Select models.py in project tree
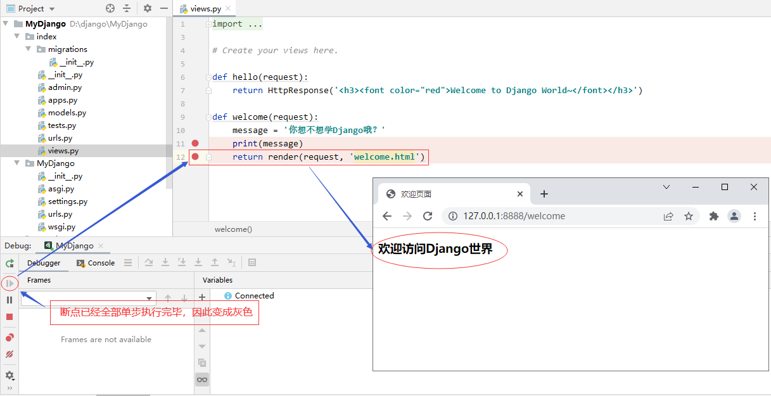Viewport: 771px width, 396px height. pyautogui.click(x=61, y=113)
